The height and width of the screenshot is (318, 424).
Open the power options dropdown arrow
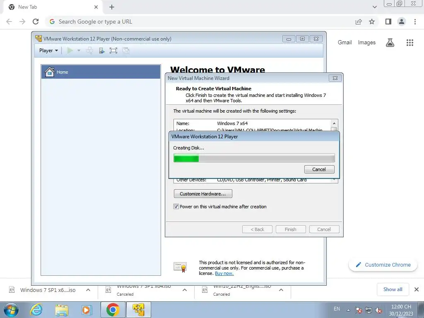[x=79, y=51]
